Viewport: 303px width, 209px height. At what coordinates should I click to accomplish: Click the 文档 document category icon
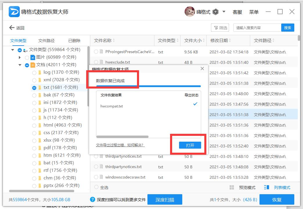[33, 65]
